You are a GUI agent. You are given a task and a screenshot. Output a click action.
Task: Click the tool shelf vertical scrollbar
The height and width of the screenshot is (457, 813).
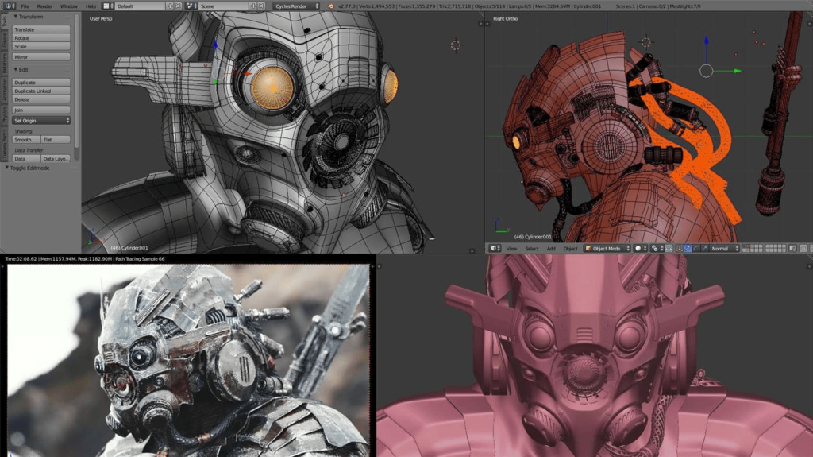(77, 87)
